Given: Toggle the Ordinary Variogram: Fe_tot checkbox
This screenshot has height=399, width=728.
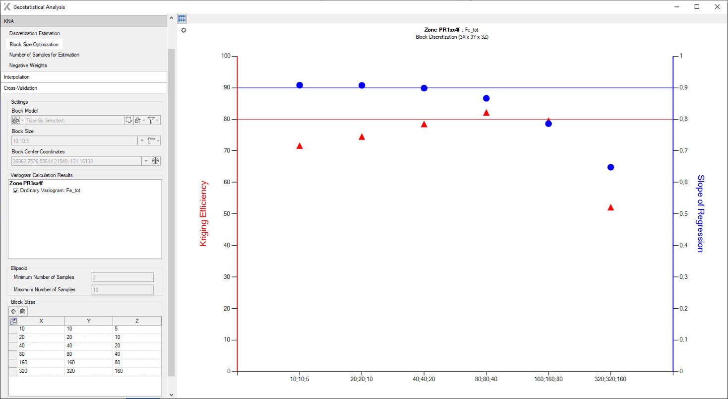Looking at the screenshot, I should (x=15, y=190).
